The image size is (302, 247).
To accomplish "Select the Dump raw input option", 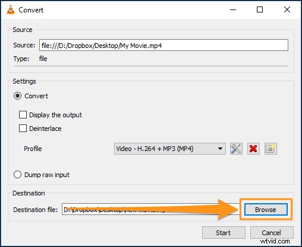I will (17, 175).
